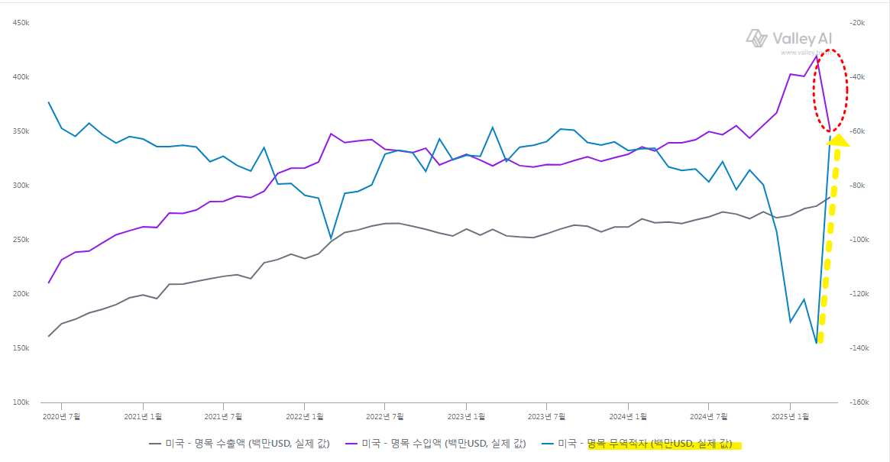The width and height of the screenshot is (890, 462).
Task: Click the 2020년 7월 x-axis label
Action: (62, 416)
